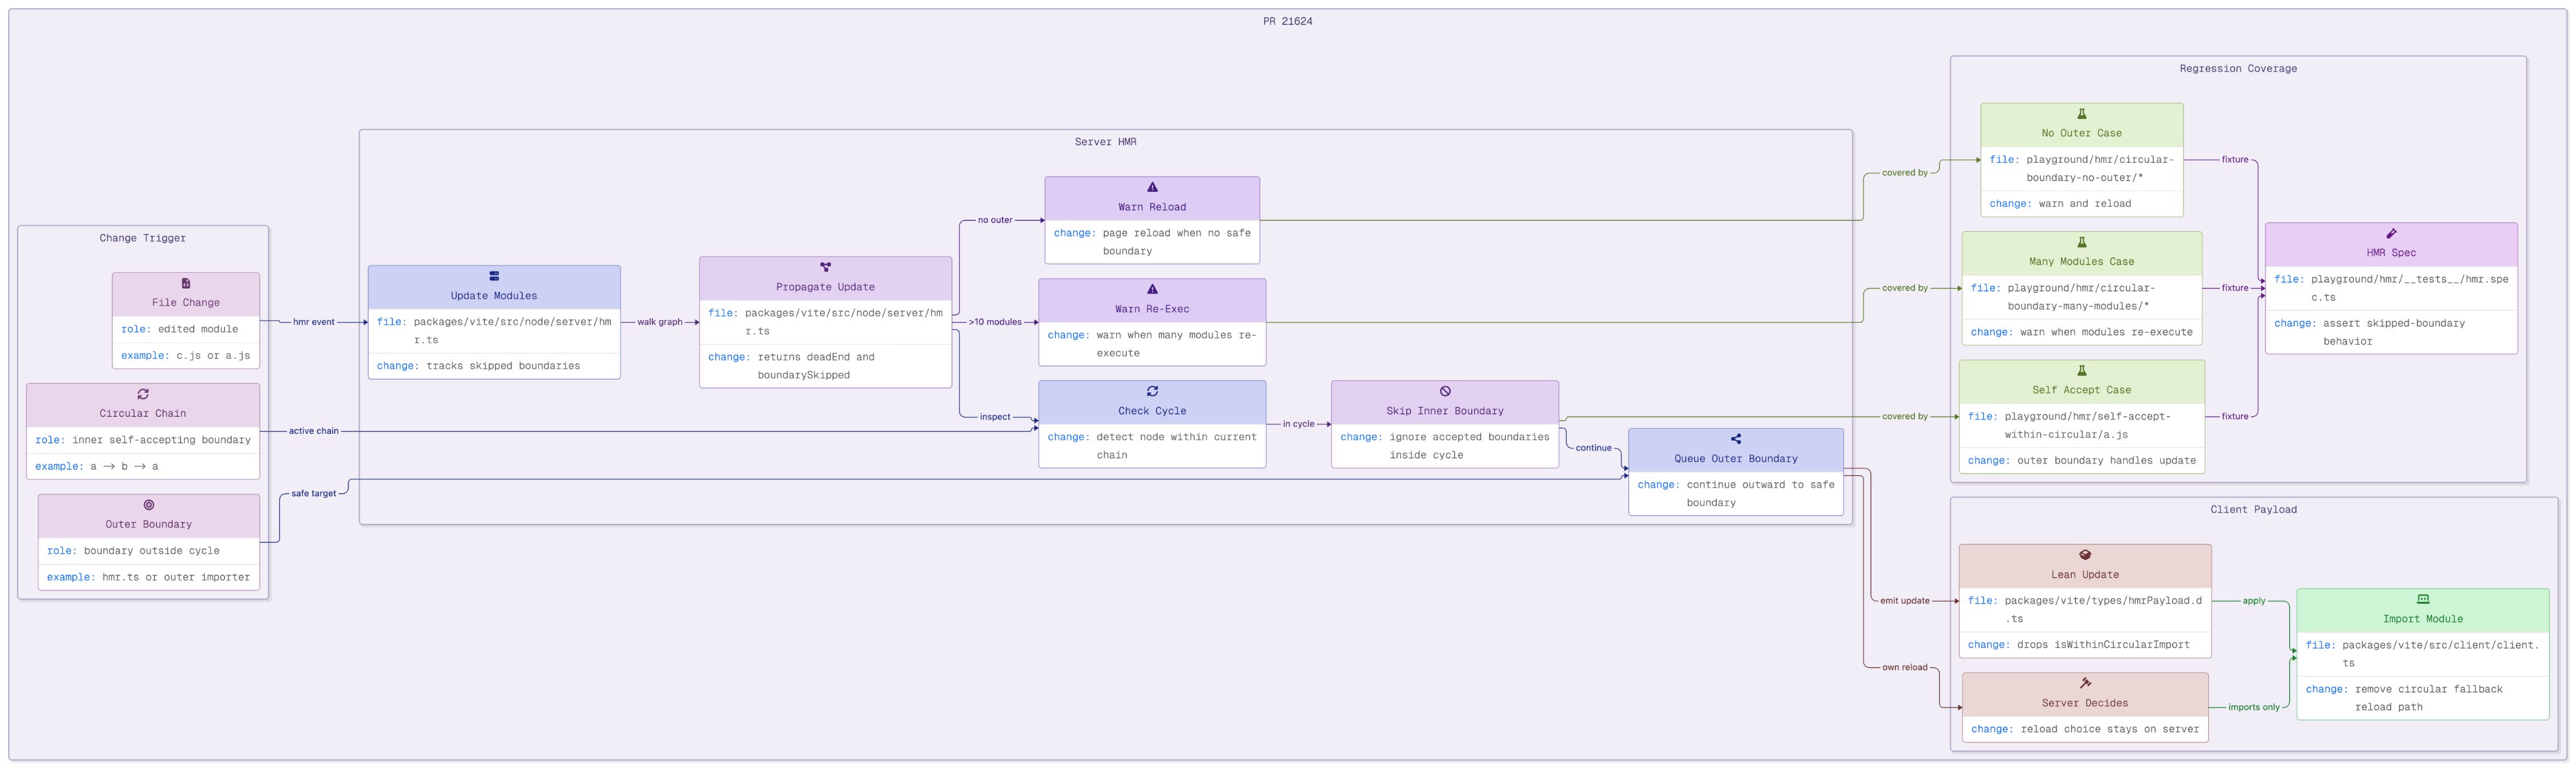Select the Lean Update node header

[2085, 575]
